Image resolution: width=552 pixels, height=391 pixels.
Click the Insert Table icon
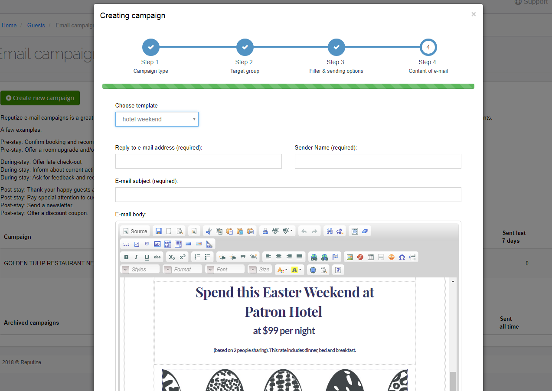click(371, 257)
